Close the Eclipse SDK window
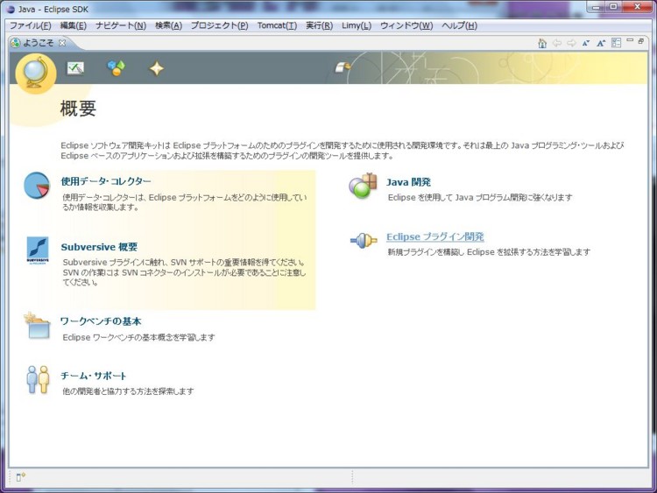Viewport: 657px width, 493px height. coord(637,8)
